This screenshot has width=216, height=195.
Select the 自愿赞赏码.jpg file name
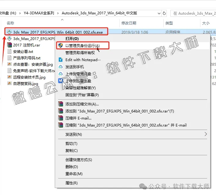click(26, 84)
